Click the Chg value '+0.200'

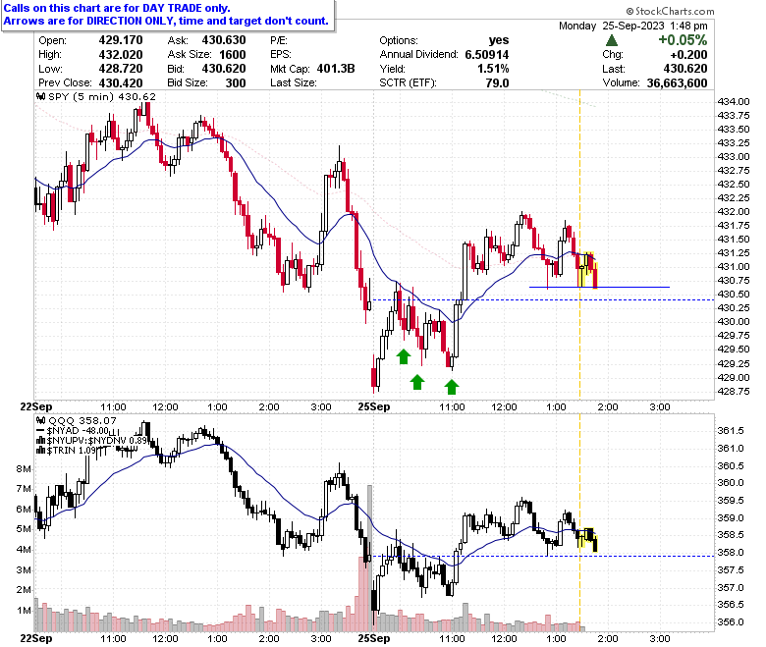(688, 55)
